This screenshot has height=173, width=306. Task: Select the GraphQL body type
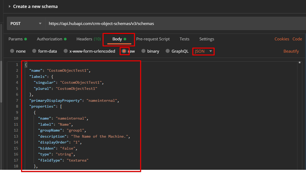[168, 51]
